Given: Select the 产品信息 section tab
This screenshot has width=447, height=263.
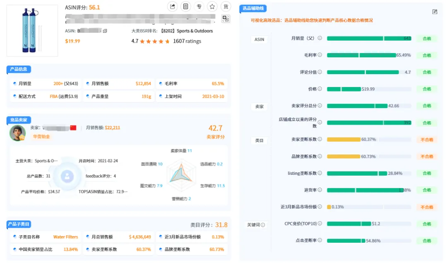Looking at the screenshot, I should click(x=19, y=69).
